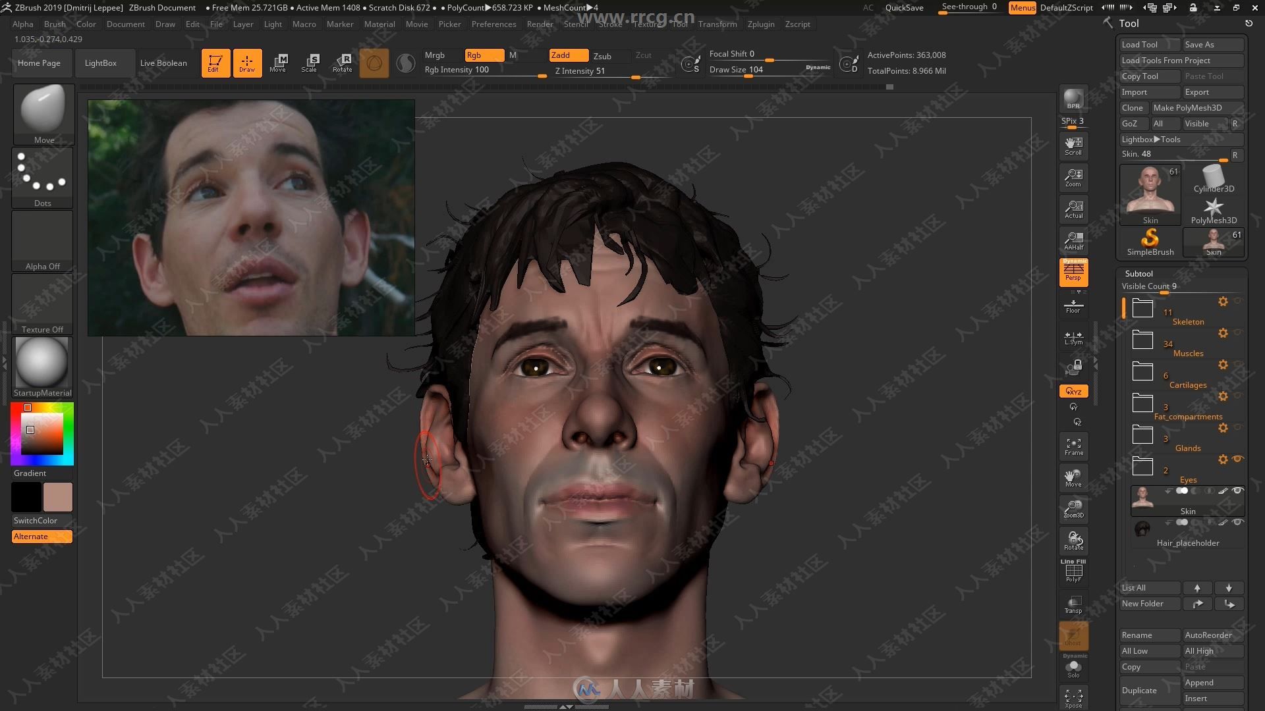Toggle PolyF line fill display
Image resolution: width=1265 pixels, height=711 pixels.
1073,571
